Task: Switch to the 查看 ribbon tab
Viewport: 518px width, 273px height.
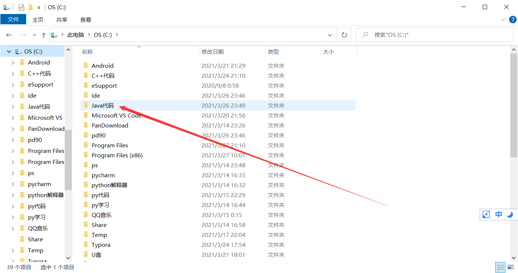Action: [x=86, y=20]
